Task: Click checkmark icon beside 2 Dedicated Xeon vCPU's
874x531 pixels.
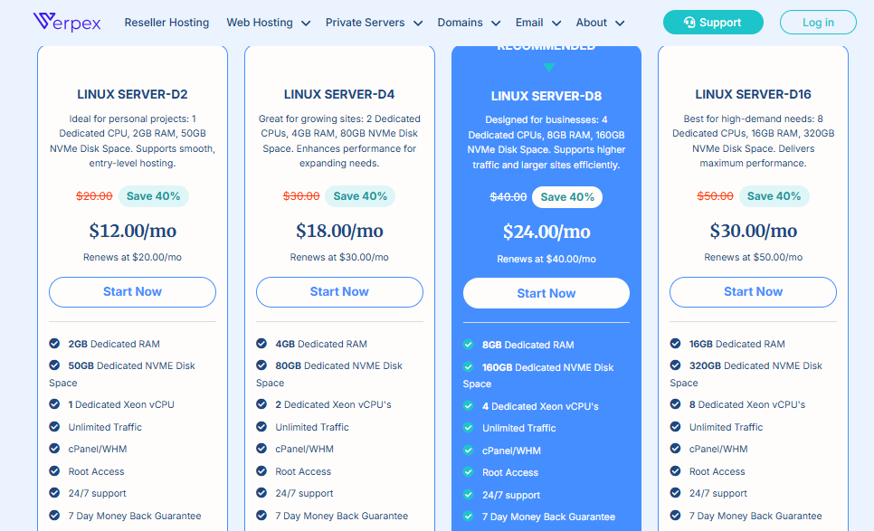Action: [x=261, y=404]
